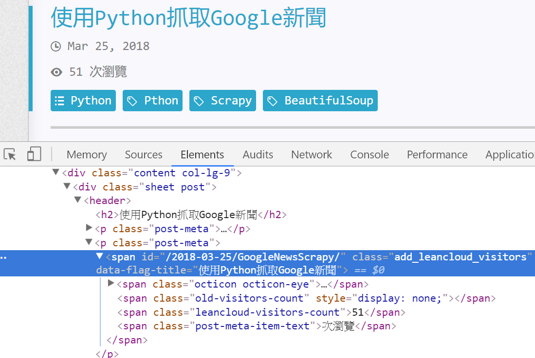The image size is (535, 358).
Task: Open the Application tab
Action: (x=510, y=154)
